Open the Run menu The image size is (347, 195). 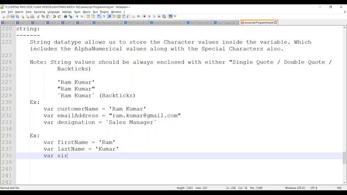click(x=95, y=12)
